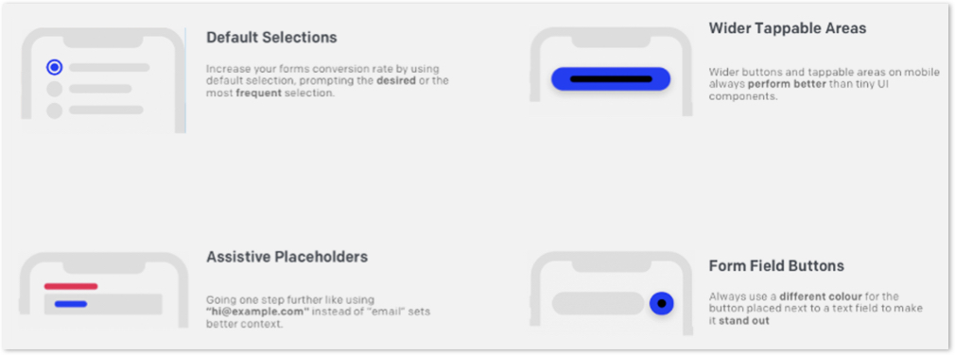Click the Wider Tappable Areas phone illustration notch

point(611,40)
